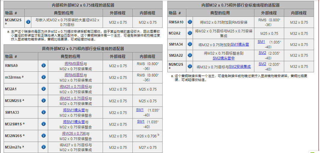This screenshot has height=153, width=320.
Task: Follow 将M25 x 0.75目标 link in M32A1 row
Action: (74, 87)
